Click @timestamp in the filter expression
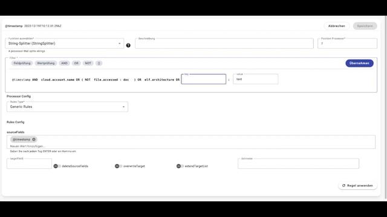The image size is (387, 217). pyautogui.click(x=21, y=80)
